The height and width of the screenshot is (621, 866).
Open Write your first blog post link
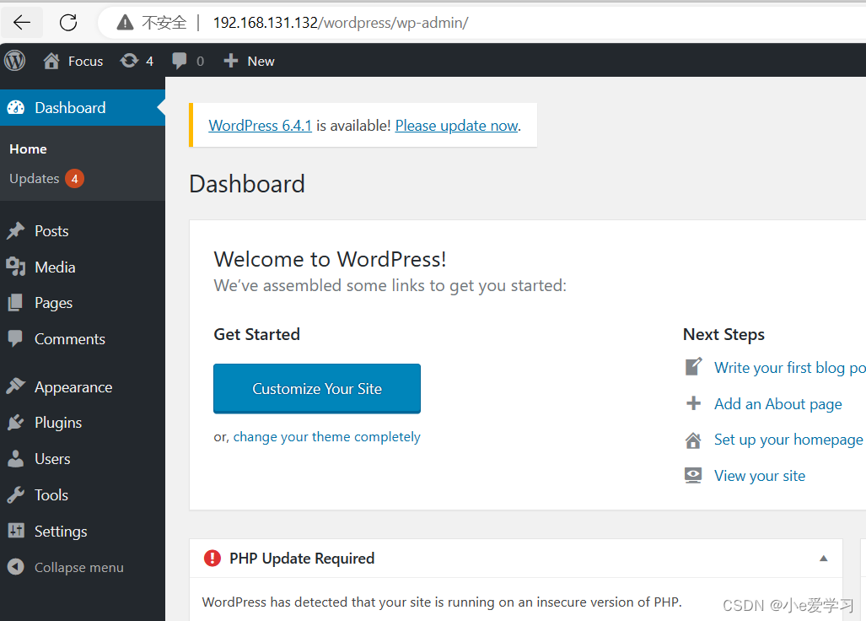(x=790, y=368)
